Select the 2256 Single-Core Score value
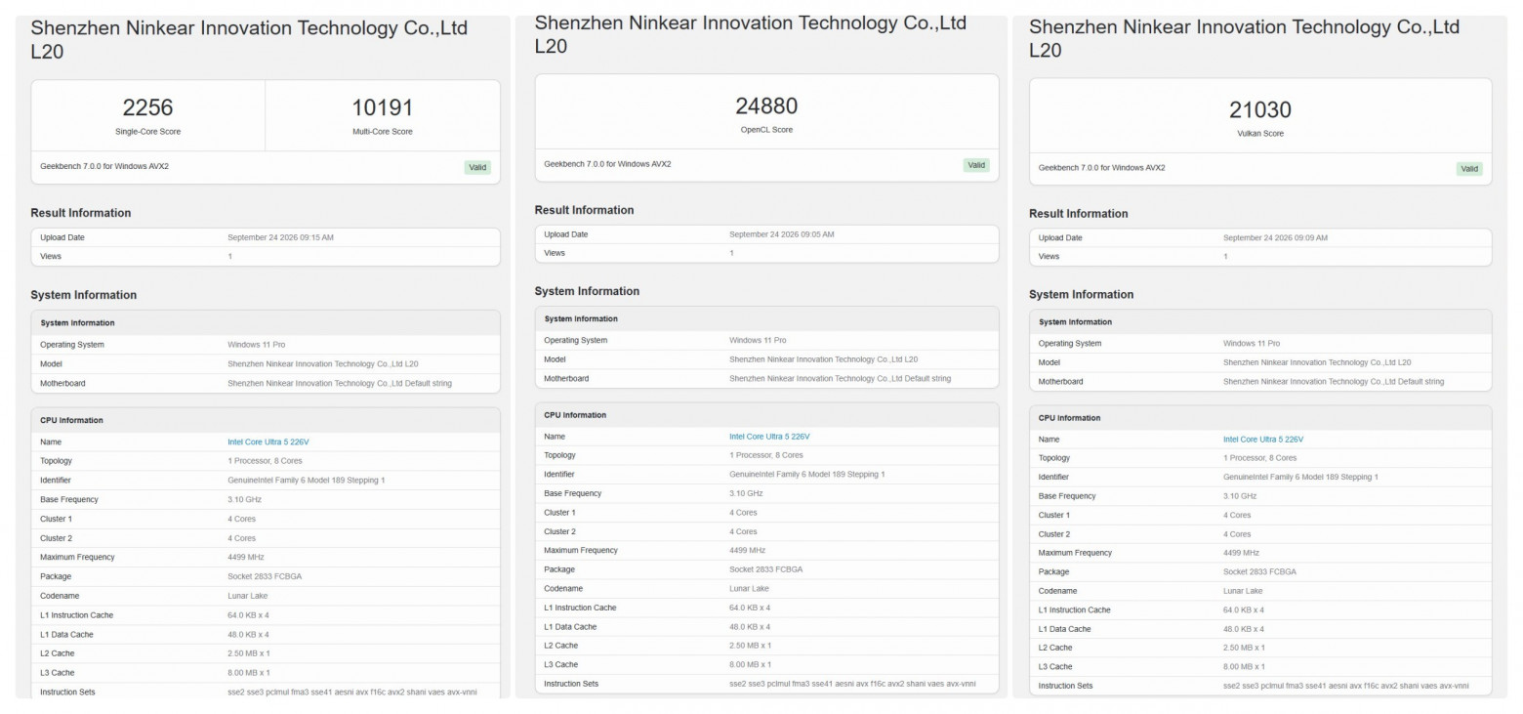1523x714 pixels. (x=147, y=107)
